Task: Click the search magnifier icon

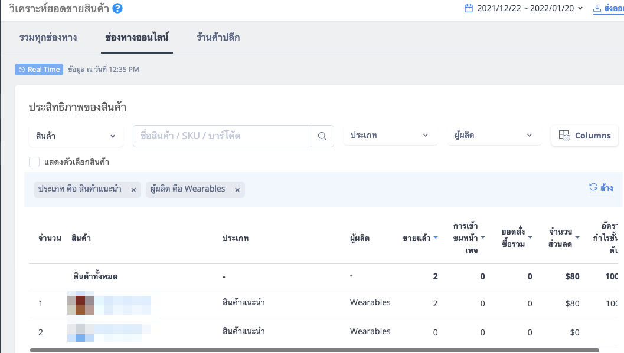Action: [x=322, y=136]
